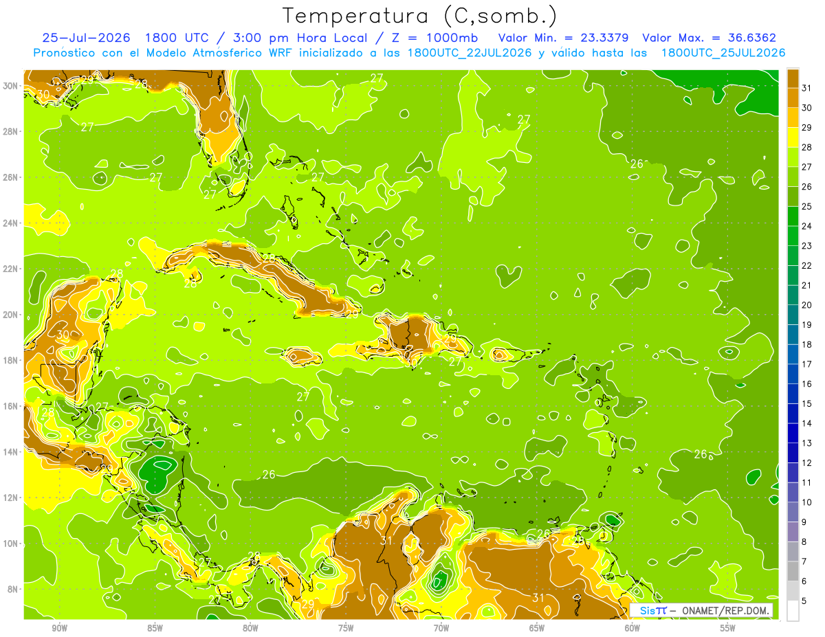Click the '90W' longitude axis label
Viewport: 825px width, 637px height.
tap(59, 628)
